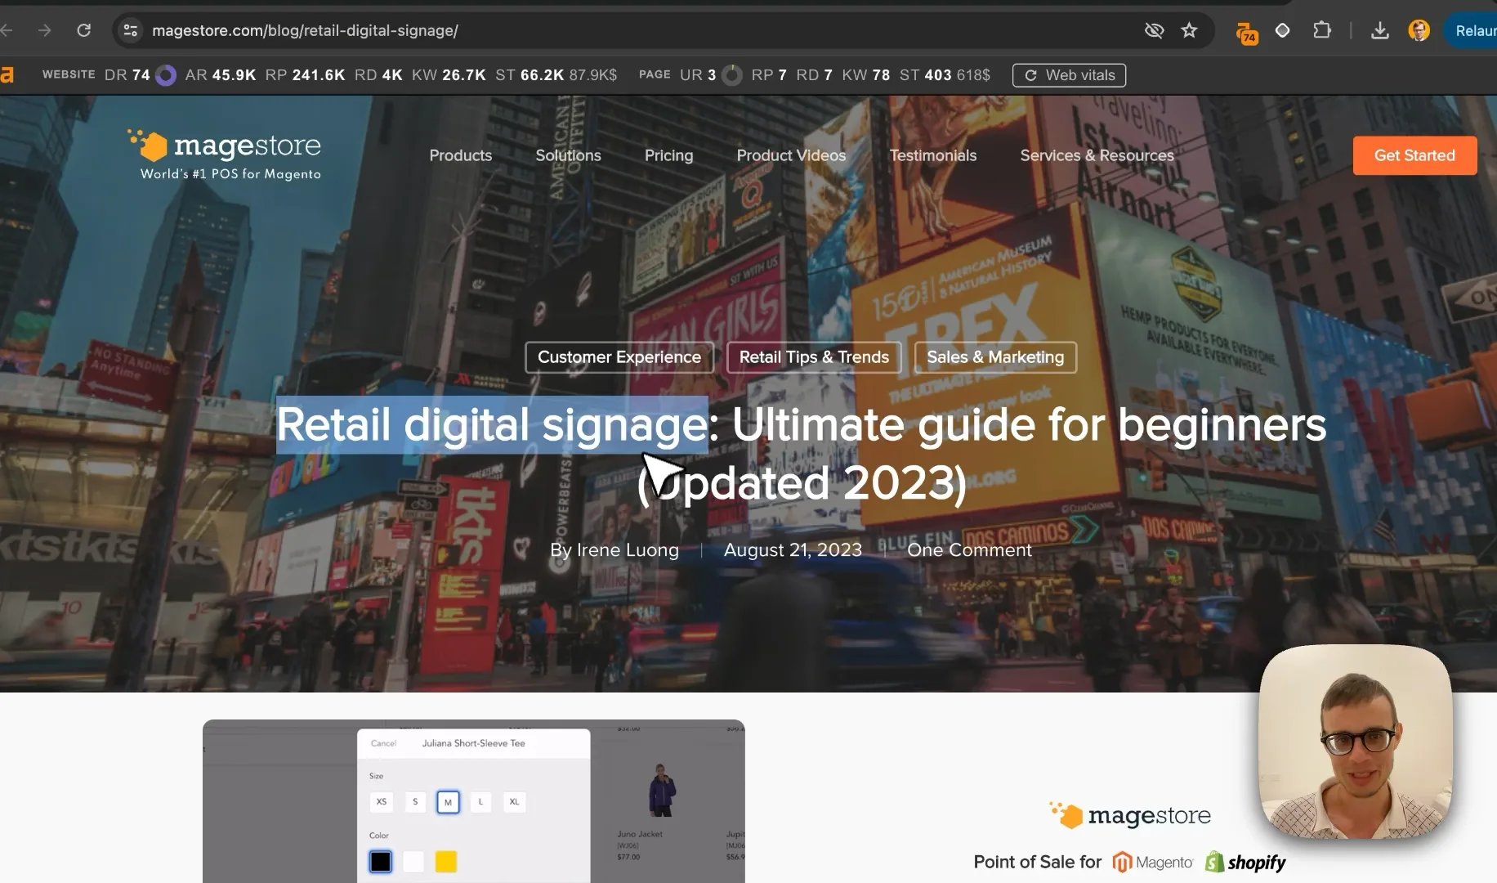Open Customer Experience category tag

(619, 357)
